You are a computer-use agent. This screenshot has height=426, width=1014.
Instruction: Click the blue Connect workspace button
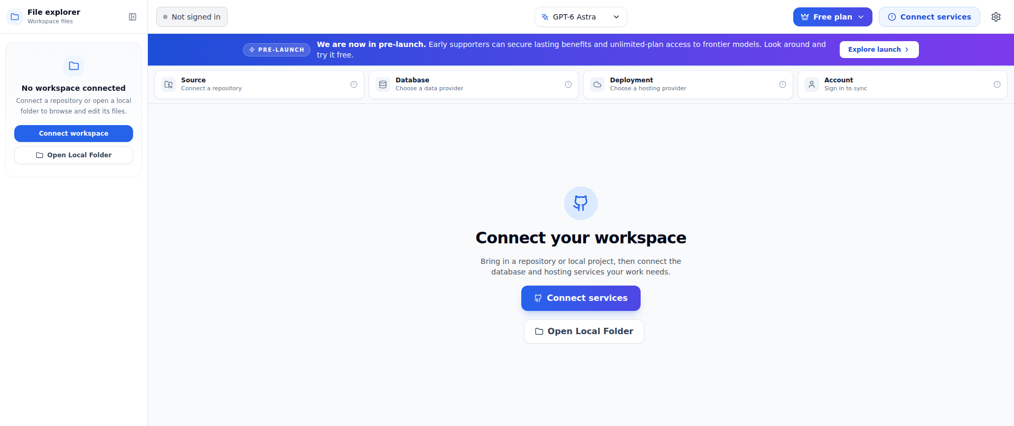tap(73, 134)
